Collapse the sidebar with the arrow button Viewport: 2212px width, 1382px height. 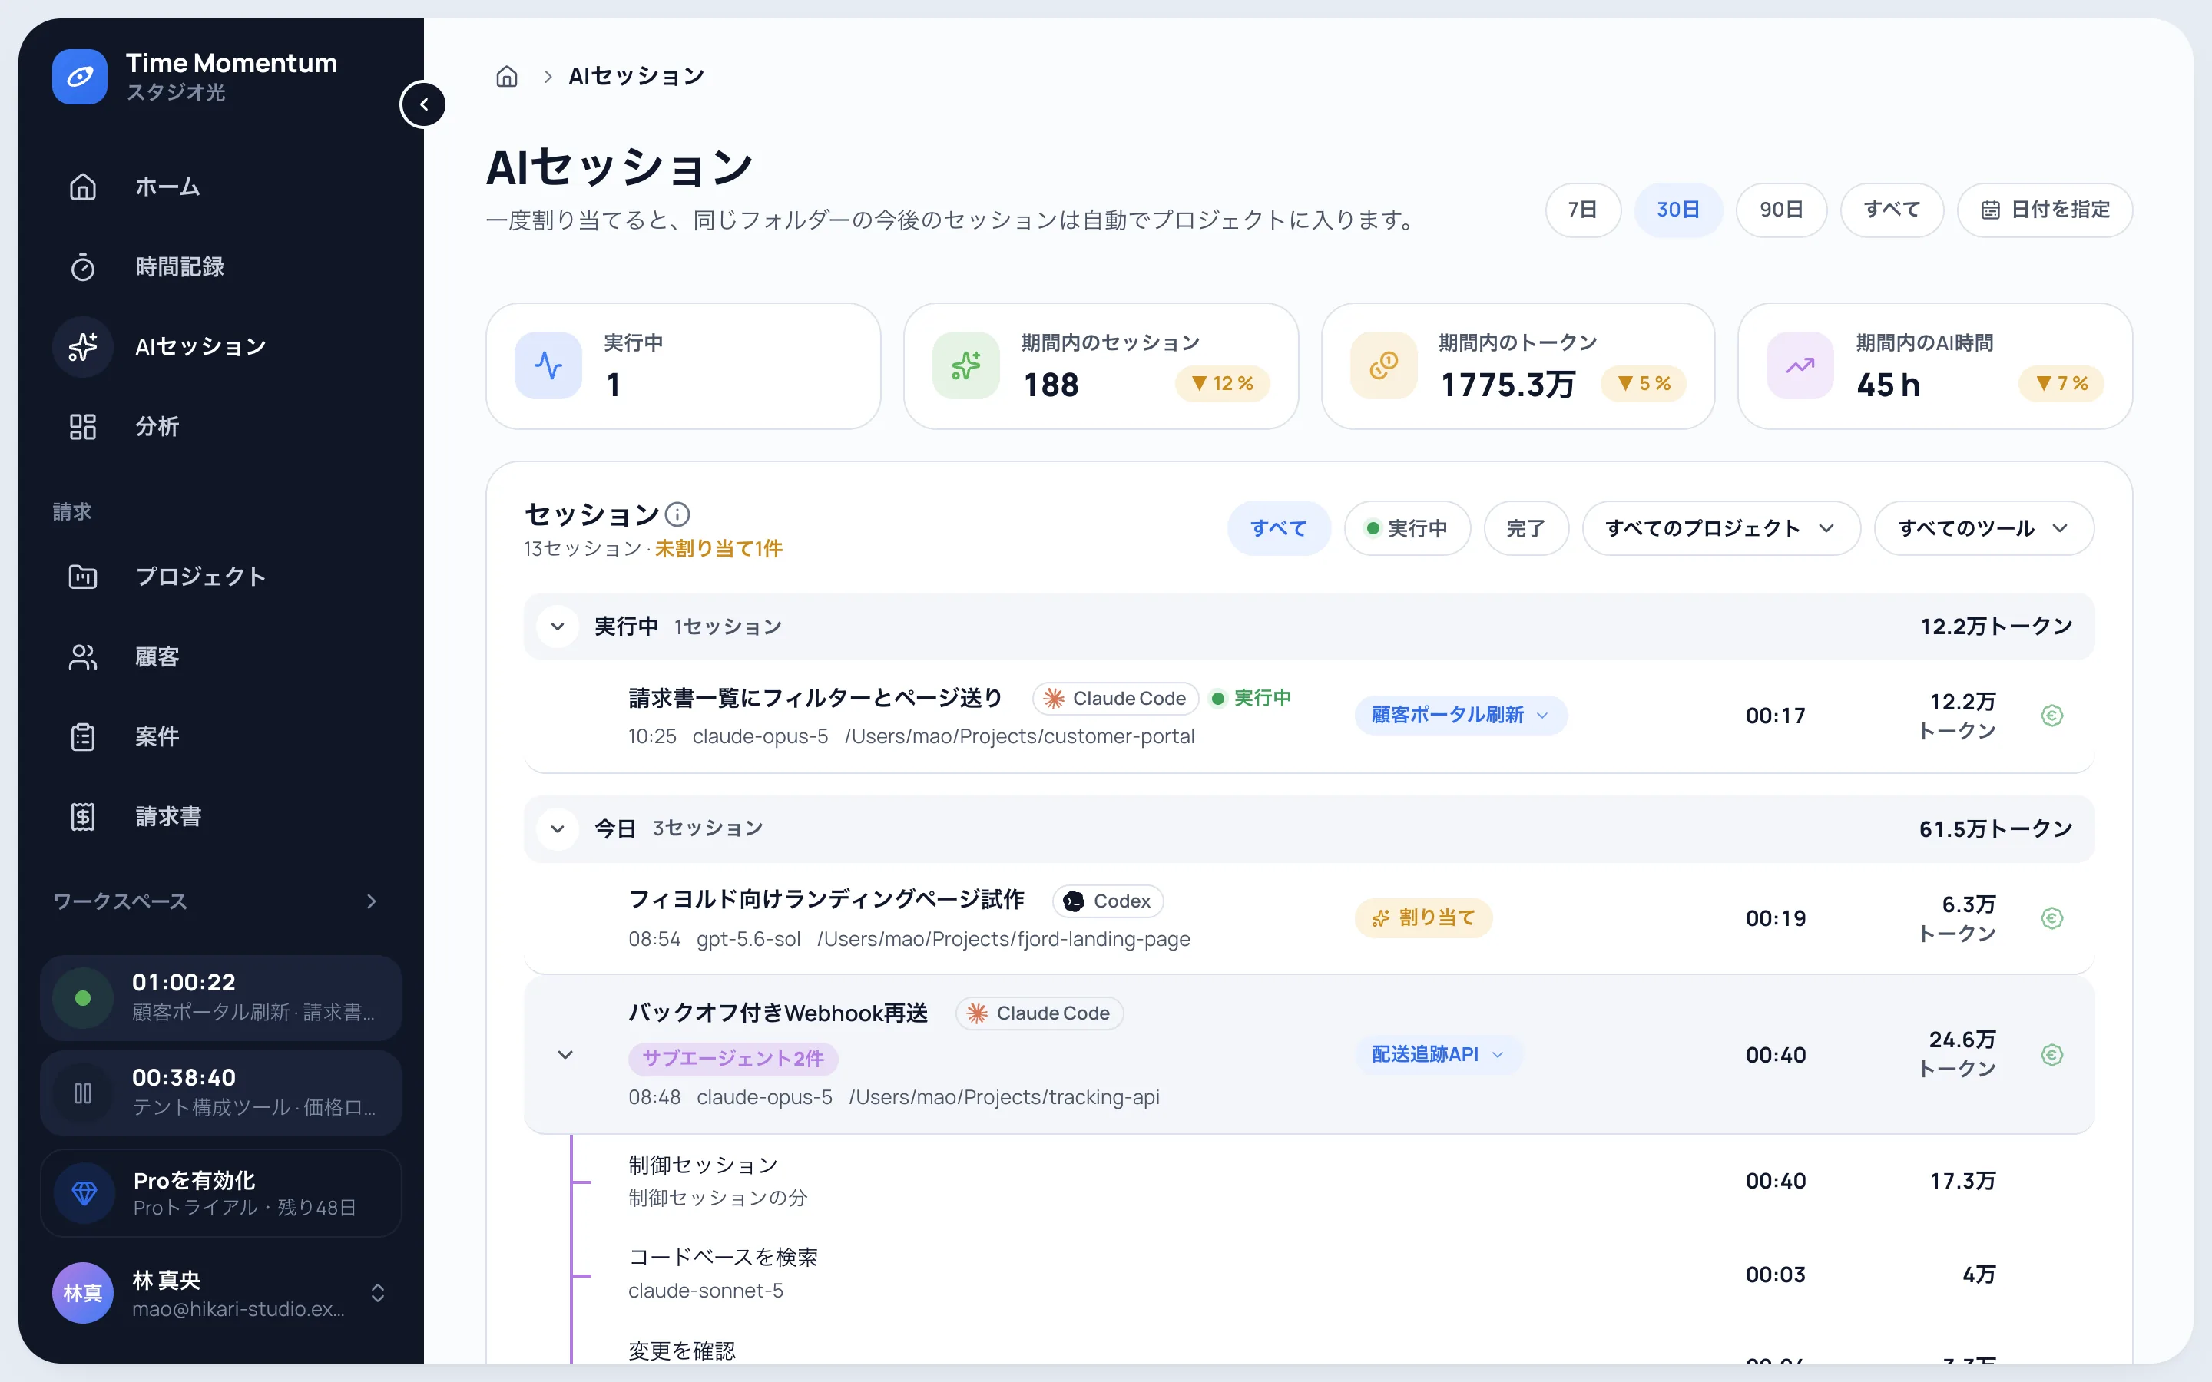point(423,104)
